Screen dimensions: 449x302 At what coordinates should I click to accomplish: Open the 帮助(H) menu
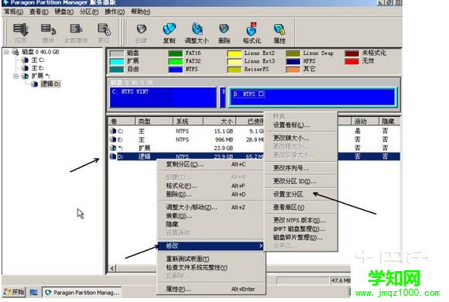(x=140, y=12)
